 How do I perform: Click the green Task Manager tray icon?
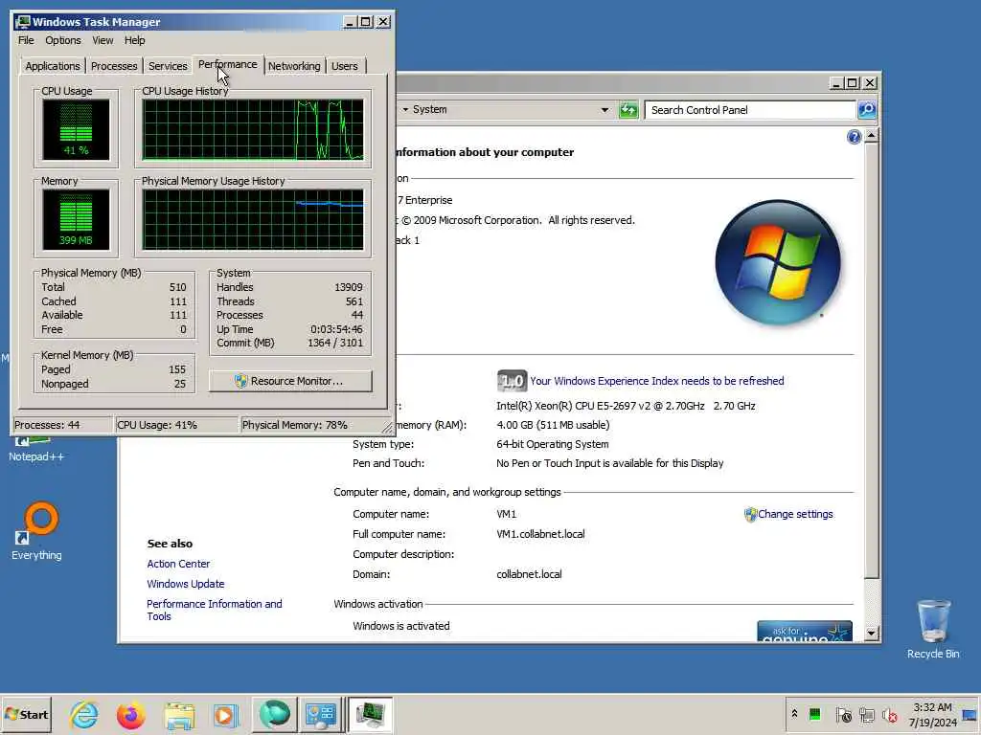[x=814, y=714]
